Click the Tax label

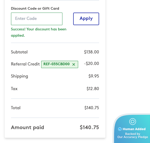click(x=14, y=89)
